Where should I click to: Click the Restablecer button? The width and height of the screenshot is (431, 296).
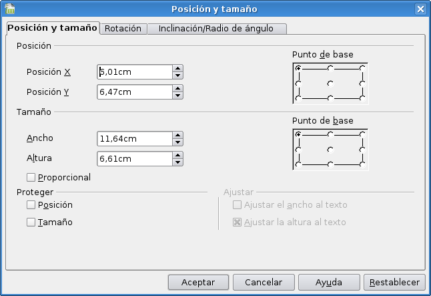pyautogui.click(x=394, y=283)
